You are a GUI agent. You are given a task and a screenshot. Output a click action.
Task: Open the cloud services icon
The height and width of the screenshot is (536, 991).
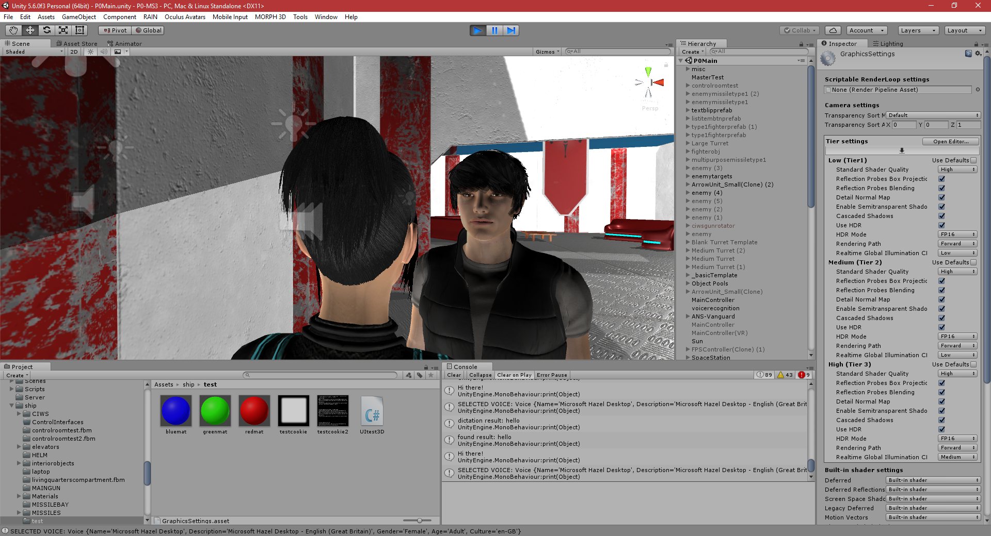(833, 30)
